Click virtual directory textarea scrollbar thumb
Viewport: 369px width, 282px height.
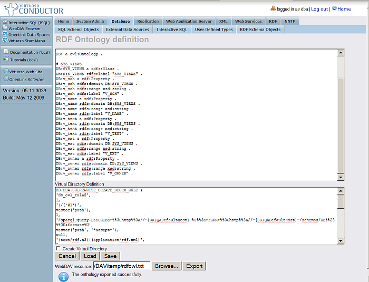[341, 201]
